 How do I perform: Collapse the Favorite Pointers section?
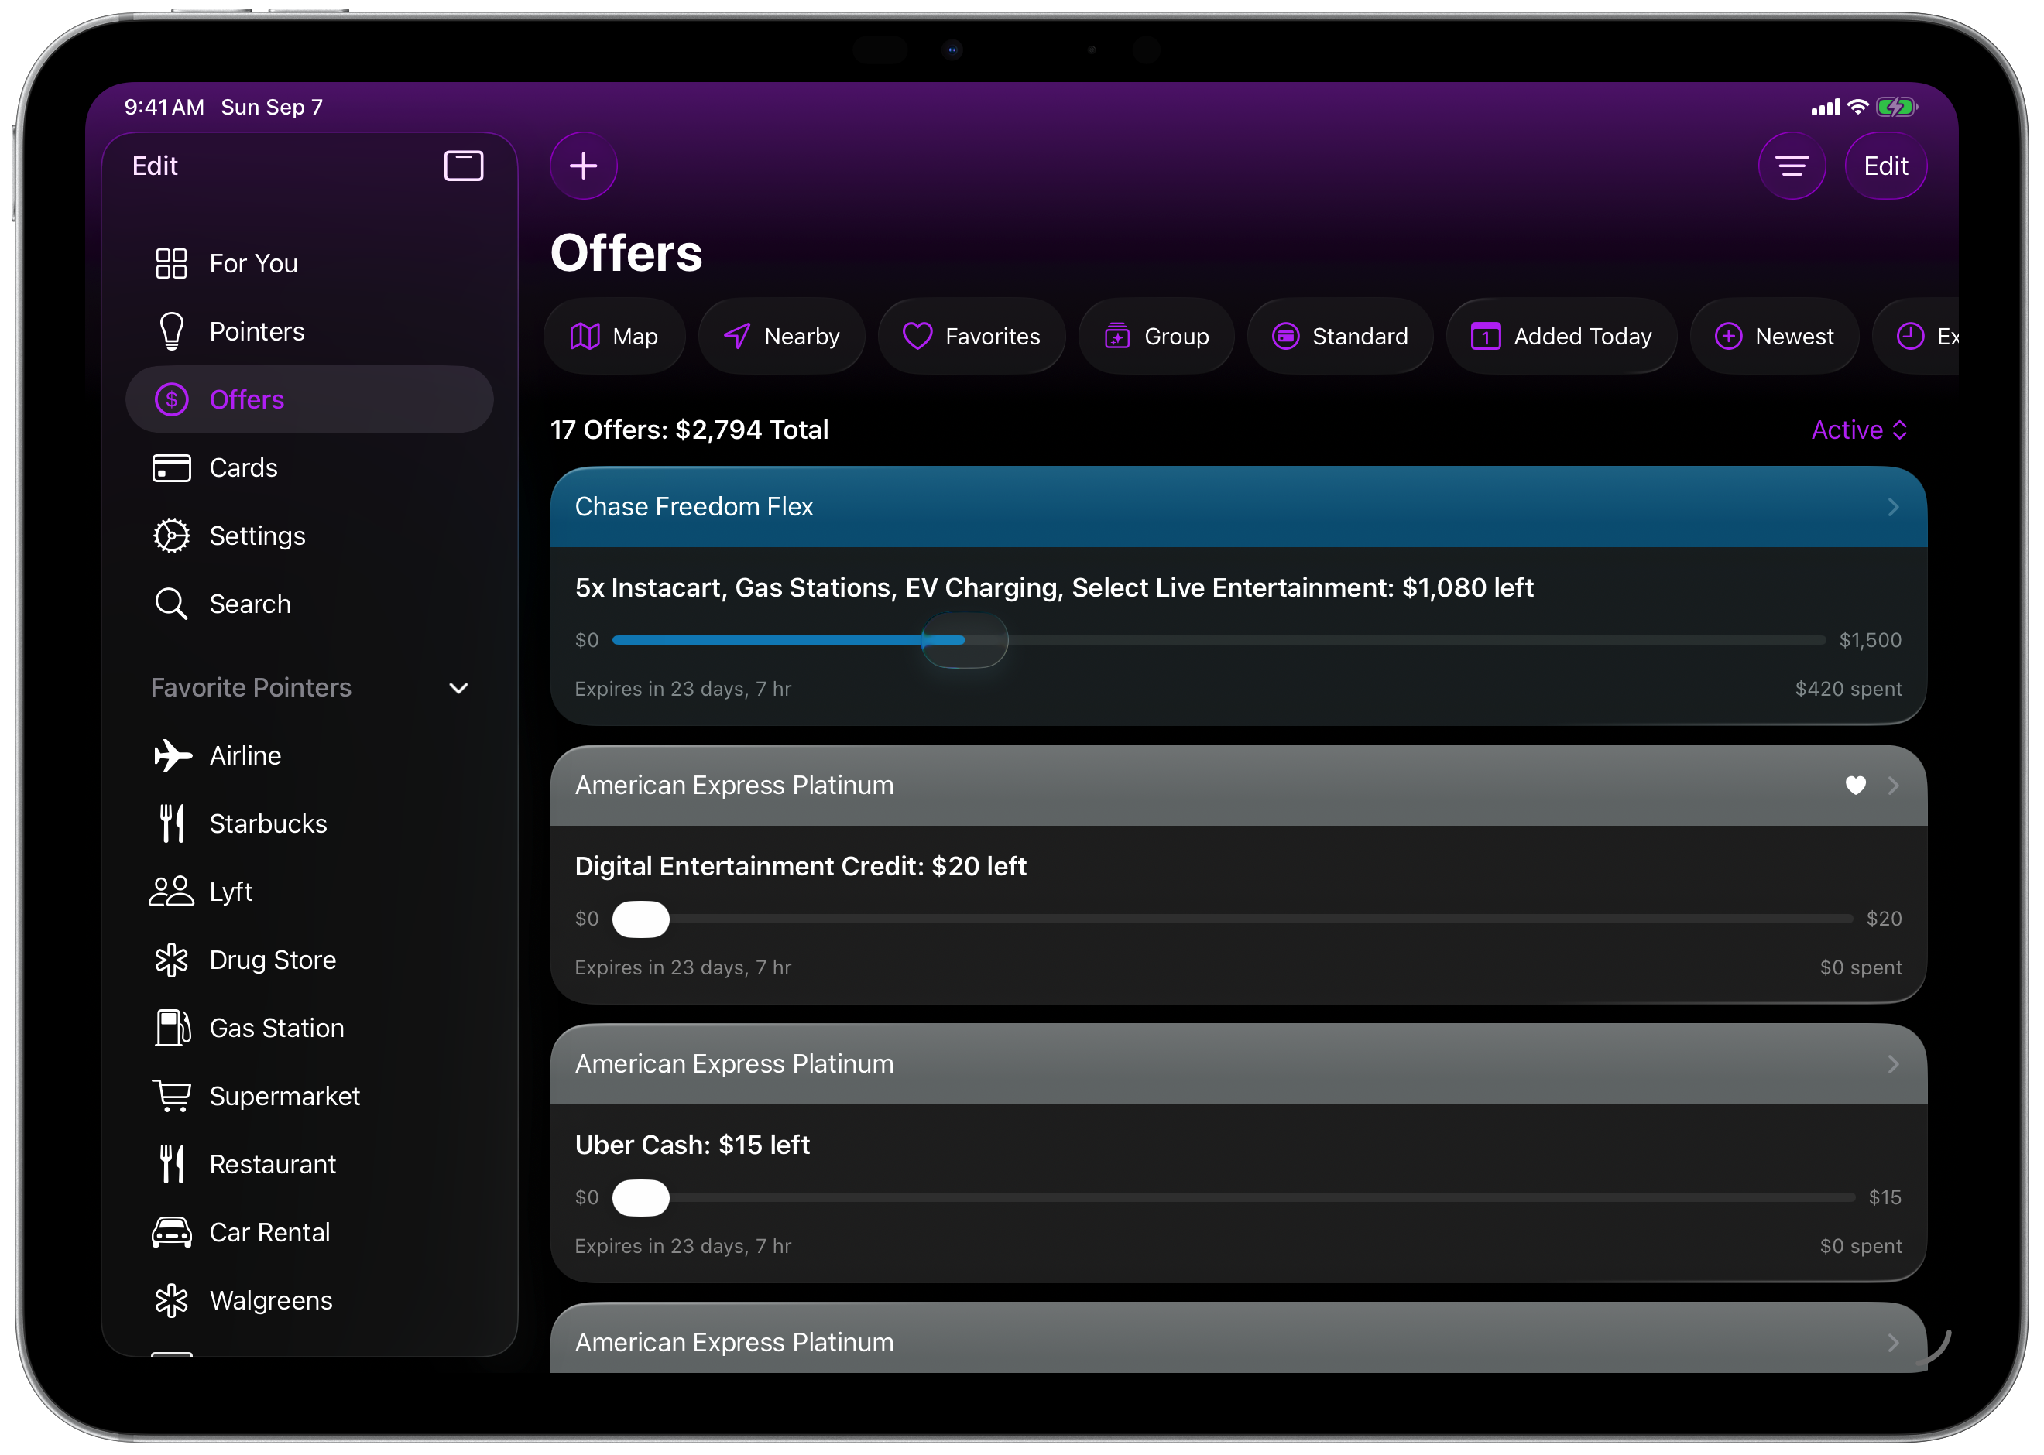click(458, 688)
